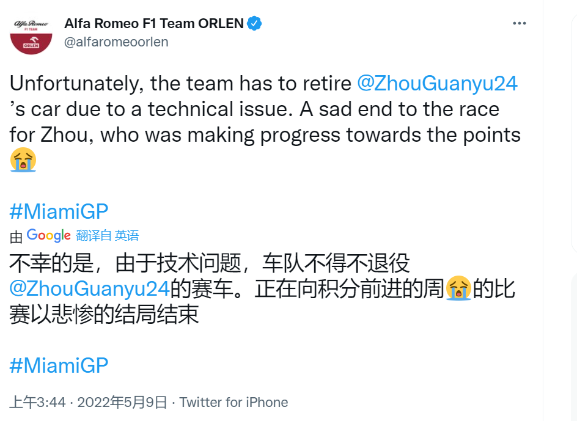The image size is (577, 421).
Task: Open @ZhouGuanyu24 mention in the English tweet
Action: coord(437,83)
